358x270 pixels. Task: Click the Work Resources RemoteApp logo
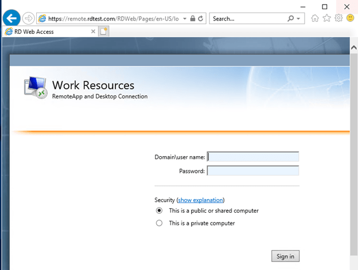(35, 88)
